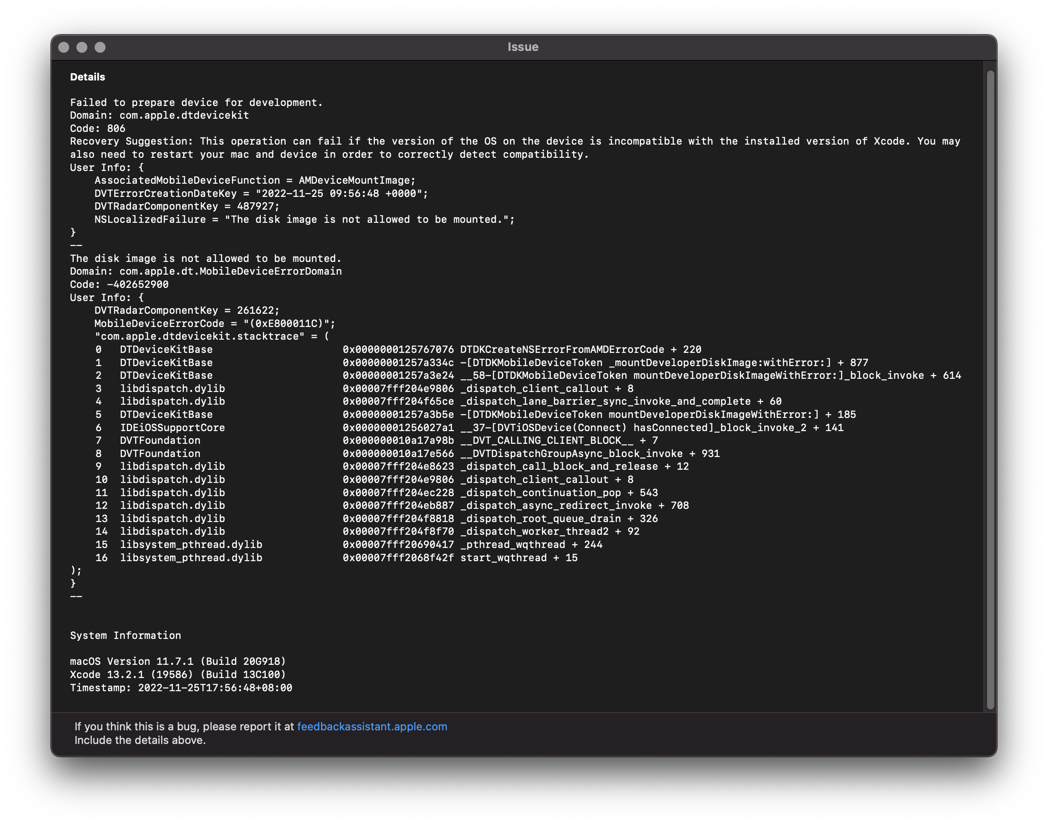Minimize the Issue window

point(82,47)
